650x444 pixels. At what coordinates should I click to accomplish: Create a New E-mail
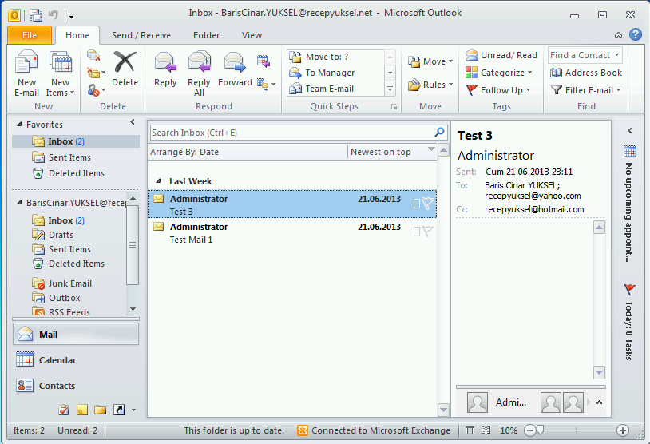26,73
